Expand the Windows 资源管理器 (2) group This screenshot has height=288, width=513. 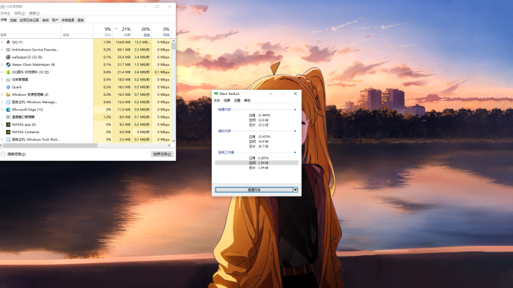click(x=2, y=94)
